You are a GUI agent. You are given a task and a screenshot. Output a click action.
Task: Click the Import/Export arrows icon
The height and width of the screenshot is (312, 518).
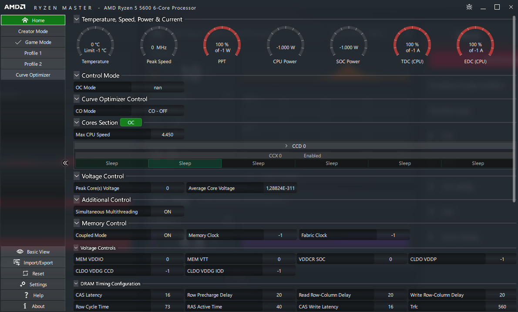[x=17, y=262]
